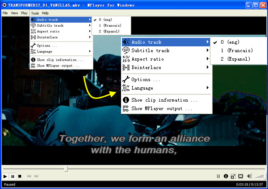Close the MPlayer window
Viewport: 268px width, 189px height.
(x=263, y=5)
